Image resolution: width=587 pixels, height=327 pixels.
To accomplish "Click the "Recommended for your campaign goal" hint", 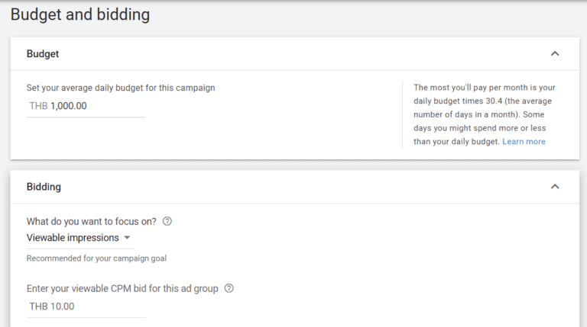I will [x=96, y=258].
